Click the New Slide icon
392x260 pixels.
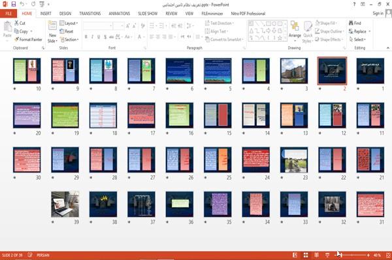tap(52, 26)
